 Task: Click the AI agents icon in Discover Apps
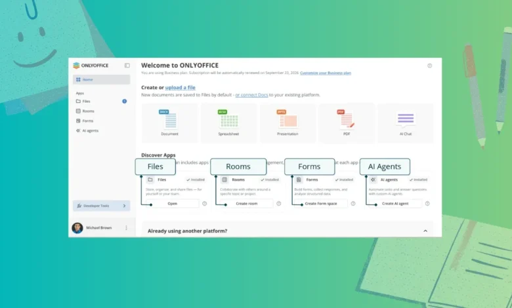[x=373, y=180]
